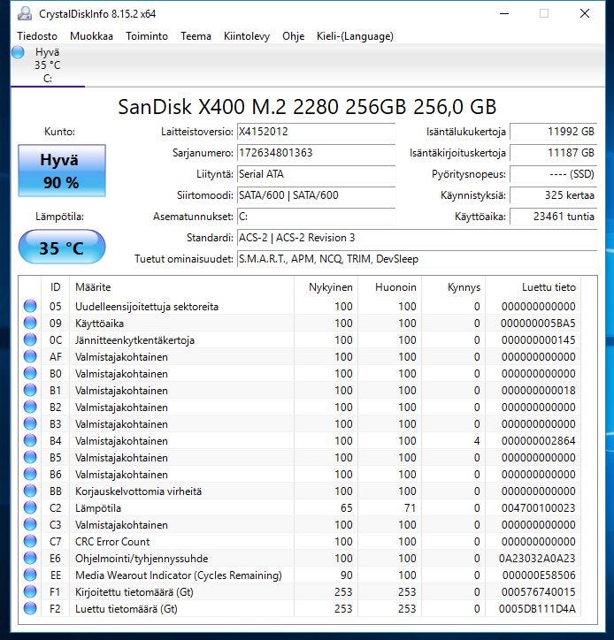Screen dimensions: 614x640
Task: Click the Isäntälukukertoja value 11992 GB
Action: 553,132
